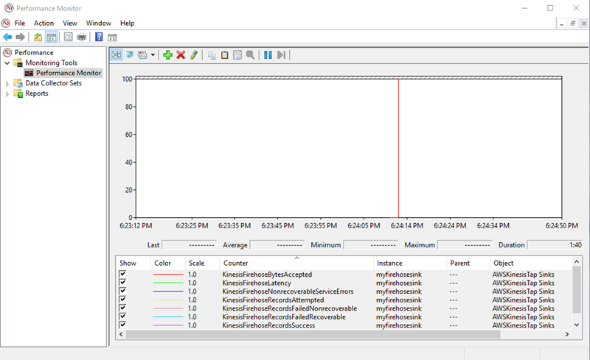Open the Action menu
The width and height of the screenshot is (590, 360).
(x=44, y=23)
